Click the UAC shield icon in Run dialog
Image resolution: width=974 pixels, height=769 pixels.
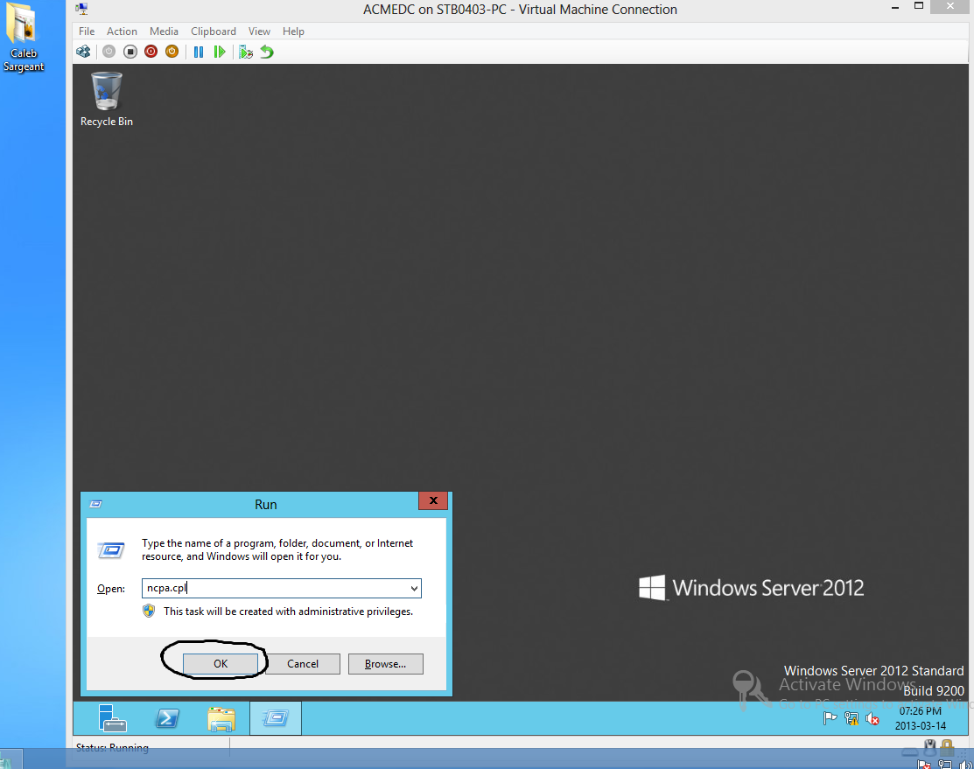coord(149,611)
